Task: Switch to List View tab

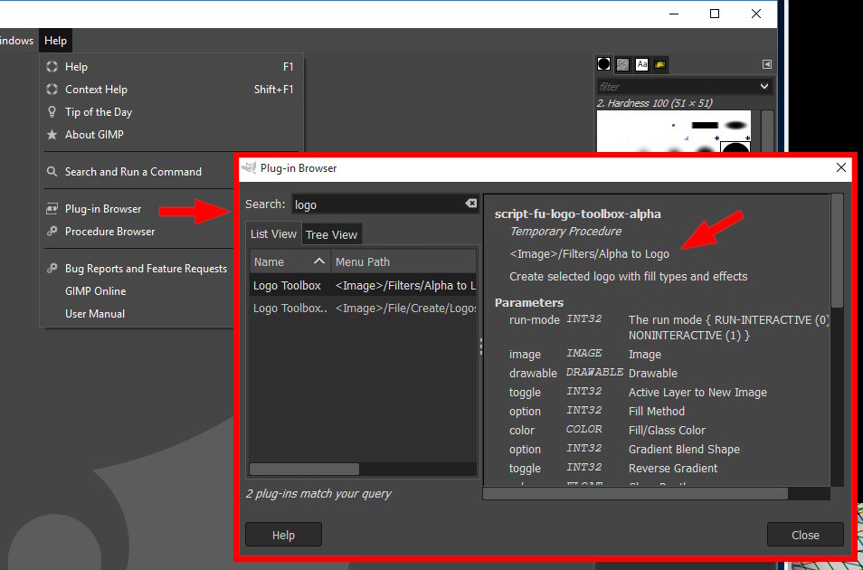Action: (x=273, y=234)
